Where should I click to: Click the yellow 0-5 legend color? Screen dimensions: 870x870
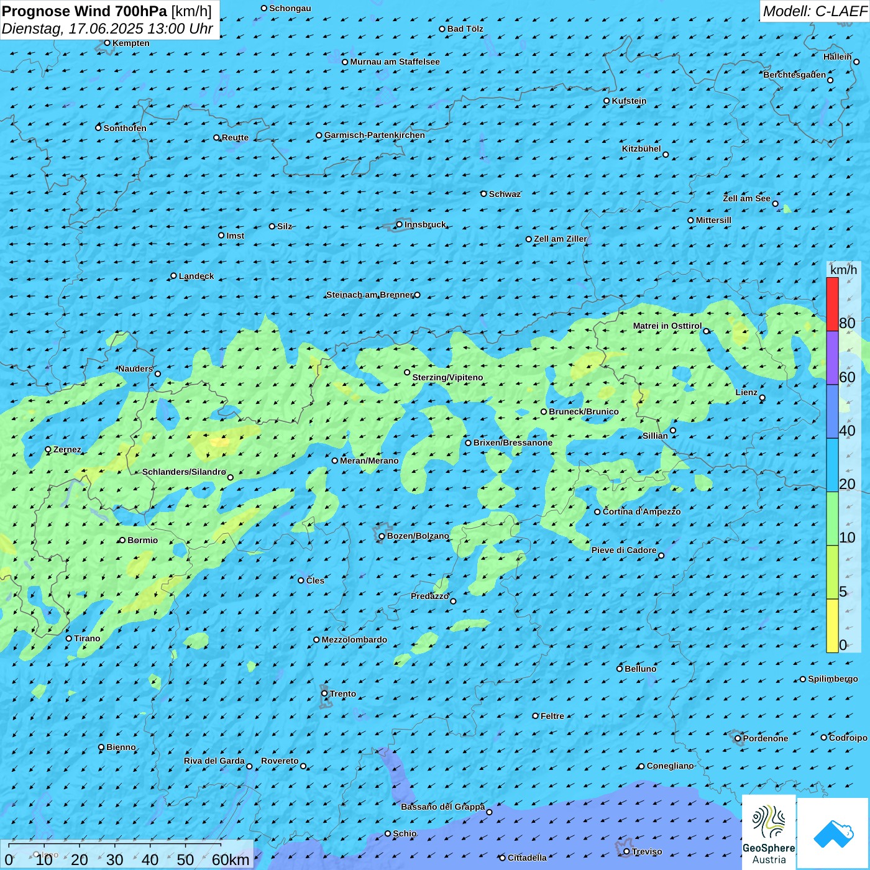[x=832, y=626]
